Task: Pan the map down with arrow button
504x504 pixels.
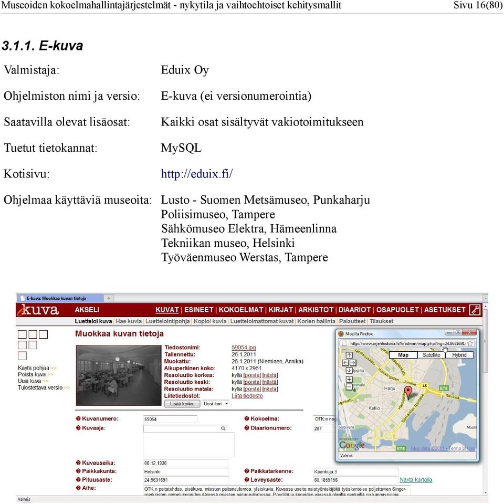Action: [x=349, y=370]
